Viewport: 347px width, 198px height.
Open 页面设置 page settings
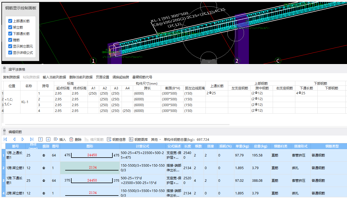coord(102,77)
